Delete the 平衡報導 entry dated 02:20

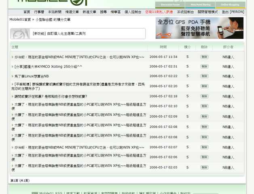click(204, 86)
